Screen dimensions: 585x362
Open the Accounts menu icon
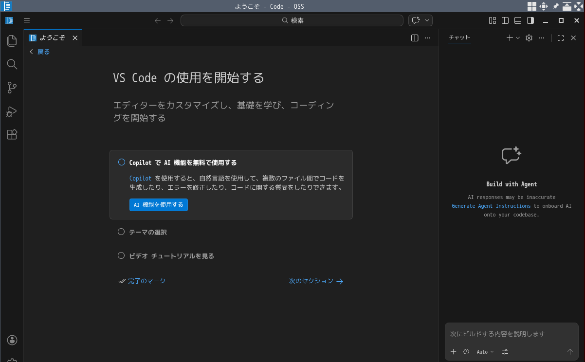[x=12, y=340]
